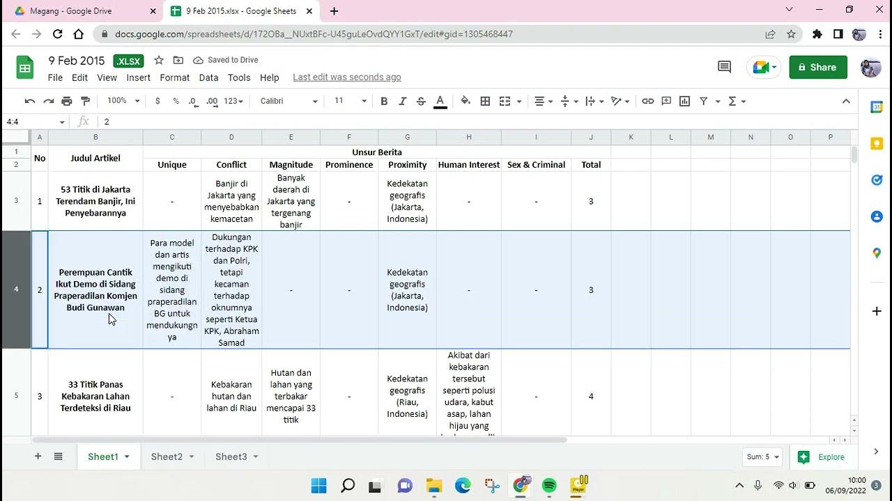Toggle italic formatting
892x501 pixels.
[x=402, y=101]
